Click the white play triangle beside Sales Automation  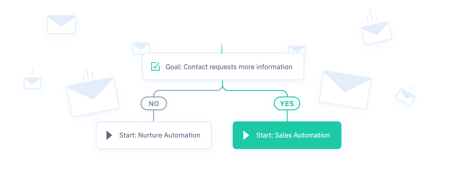246,135
